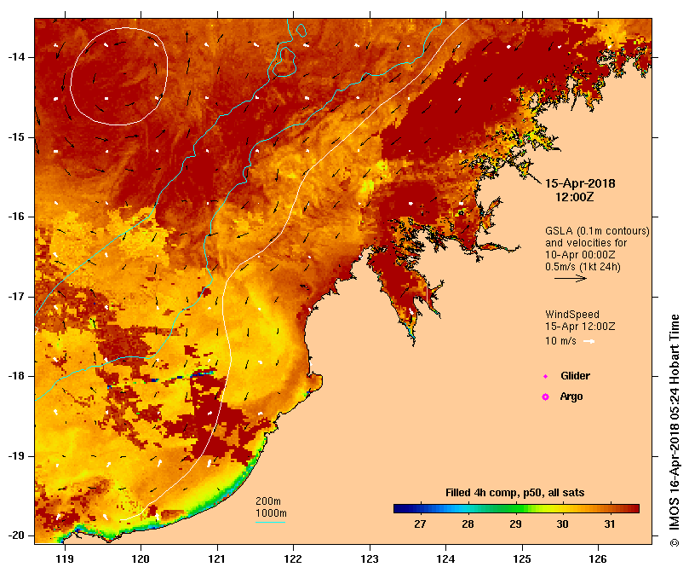The height and width of the screenshot is (573, 689).
Task: Click the magenta Glider legend marker
Action: click(x=545, y=376)
